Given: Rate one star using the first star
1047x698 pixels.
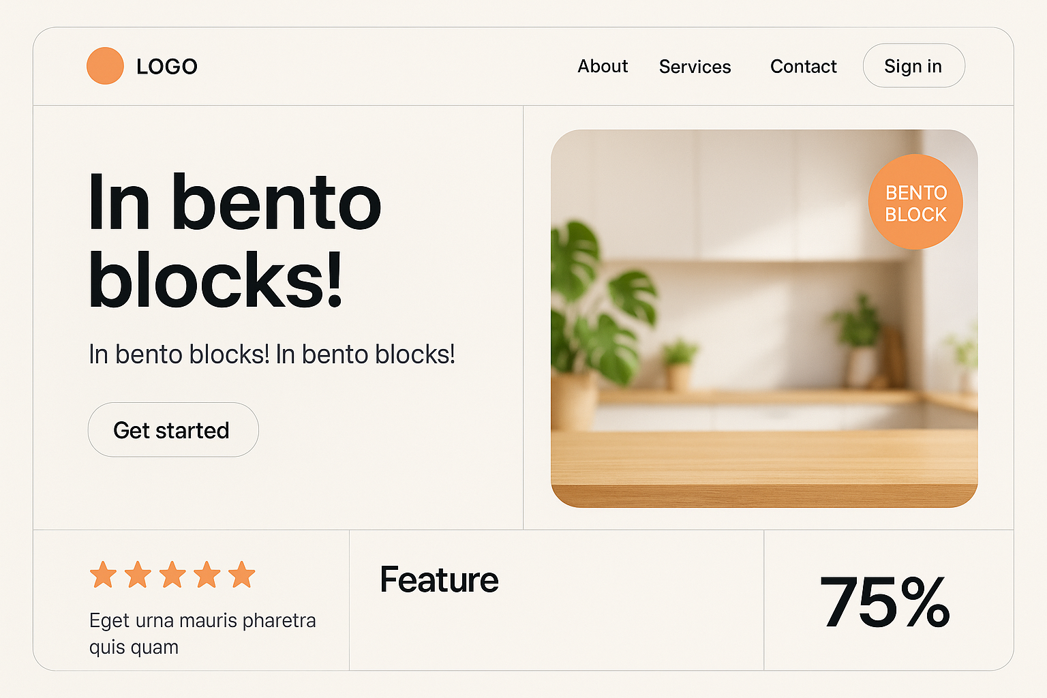Looking at the screenshot, I should (104, 575).
